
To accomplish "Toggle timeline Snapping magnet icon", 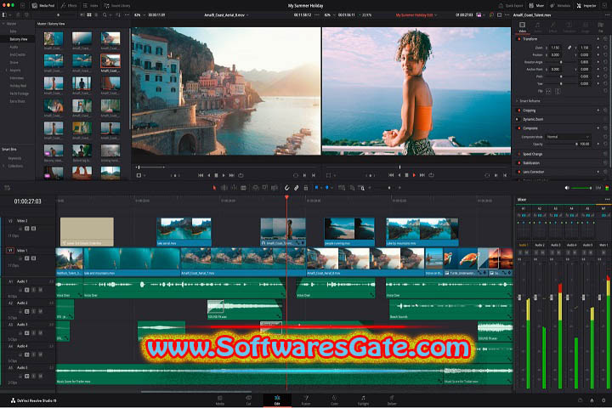I will (286, 188).
